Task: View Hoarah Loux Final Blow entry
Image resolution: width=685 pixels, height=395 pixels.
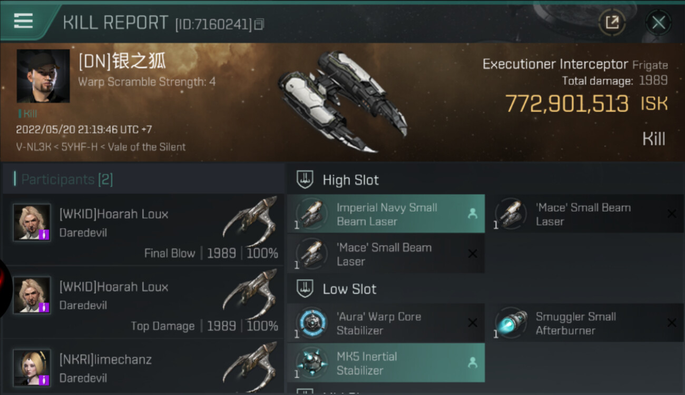Action: click(x=143, y=230)
